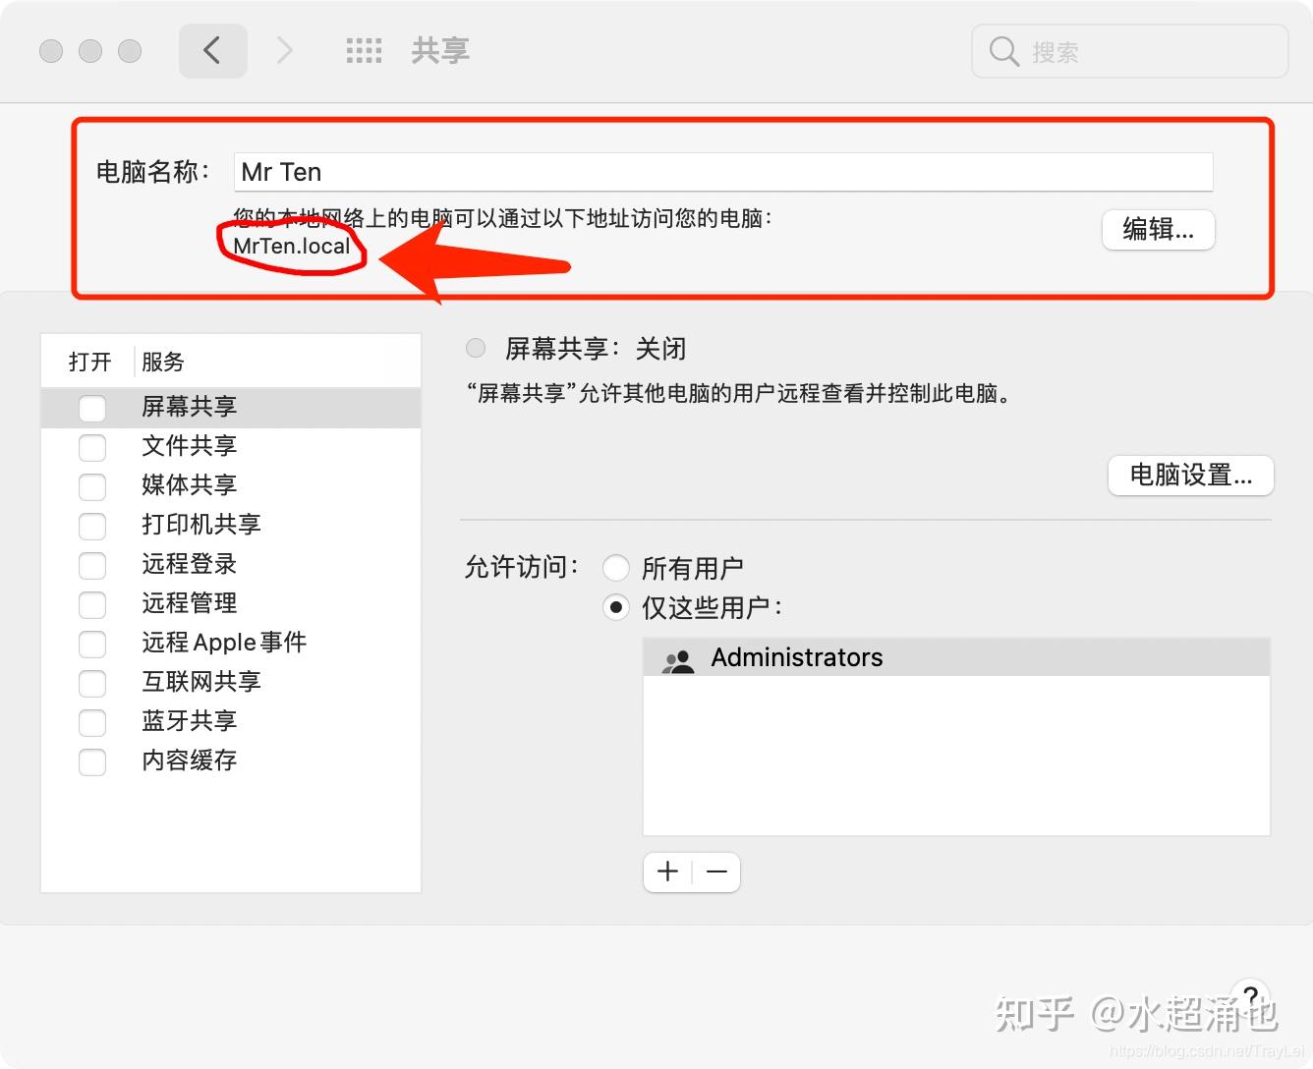Select the Administrators entry text
This screenshot has height=1069, width=1313.
click(797, 657)
